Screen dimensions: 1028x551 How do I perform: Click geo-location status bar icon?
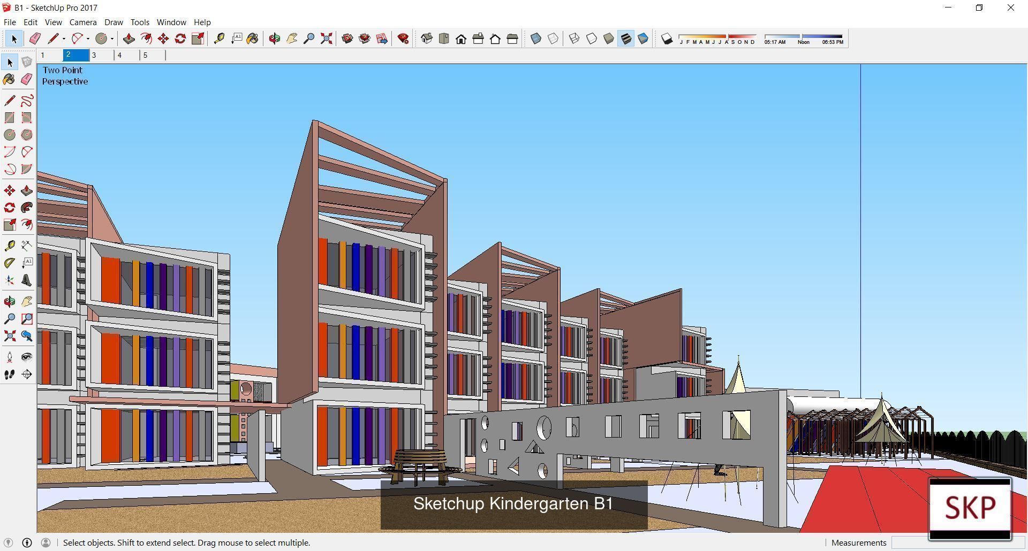coord(9,542)
